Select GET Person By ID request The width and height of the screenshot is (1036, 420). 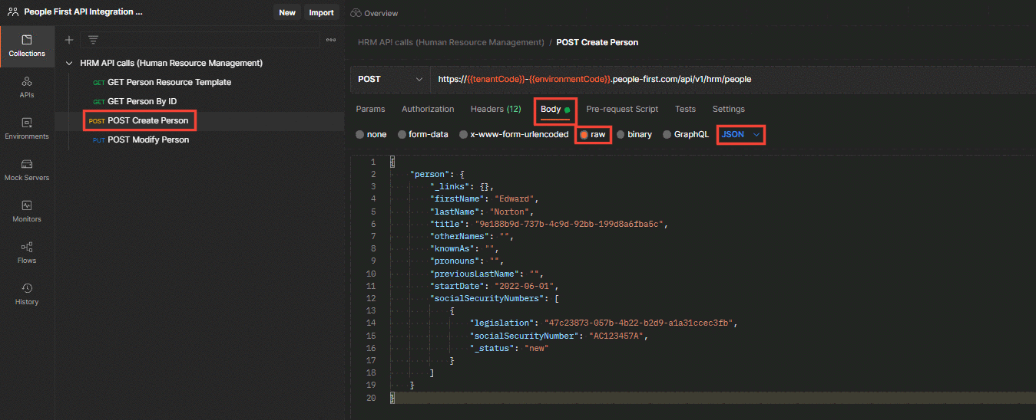tap(142, 101)
